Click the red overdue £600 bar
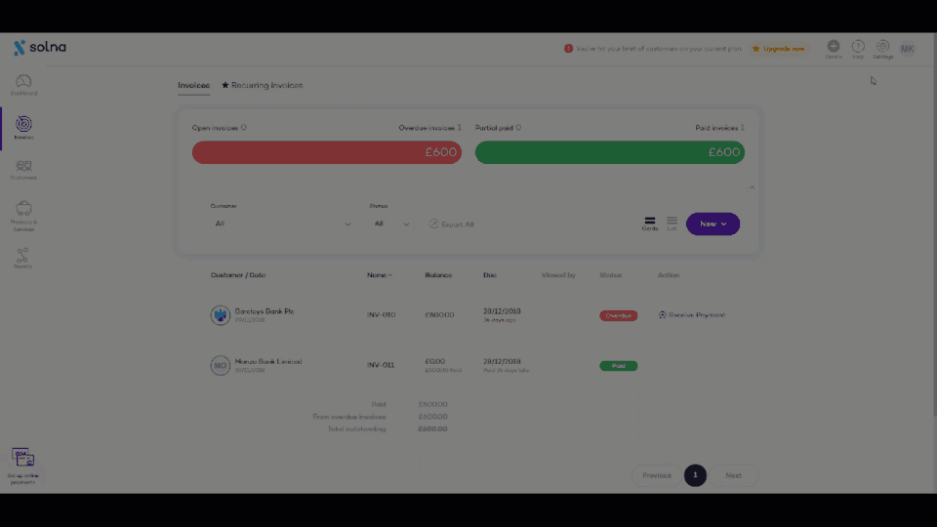This screenshot has width=937, height=527. pos(326,152)
